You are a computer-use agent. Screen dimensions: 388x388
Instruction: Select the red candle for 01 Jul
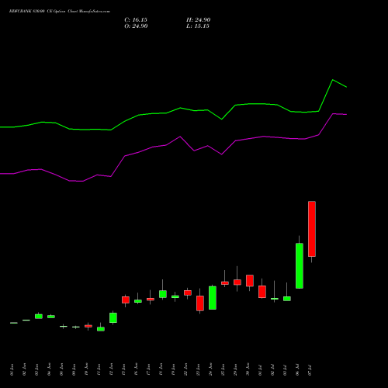(x=262, y=292)
